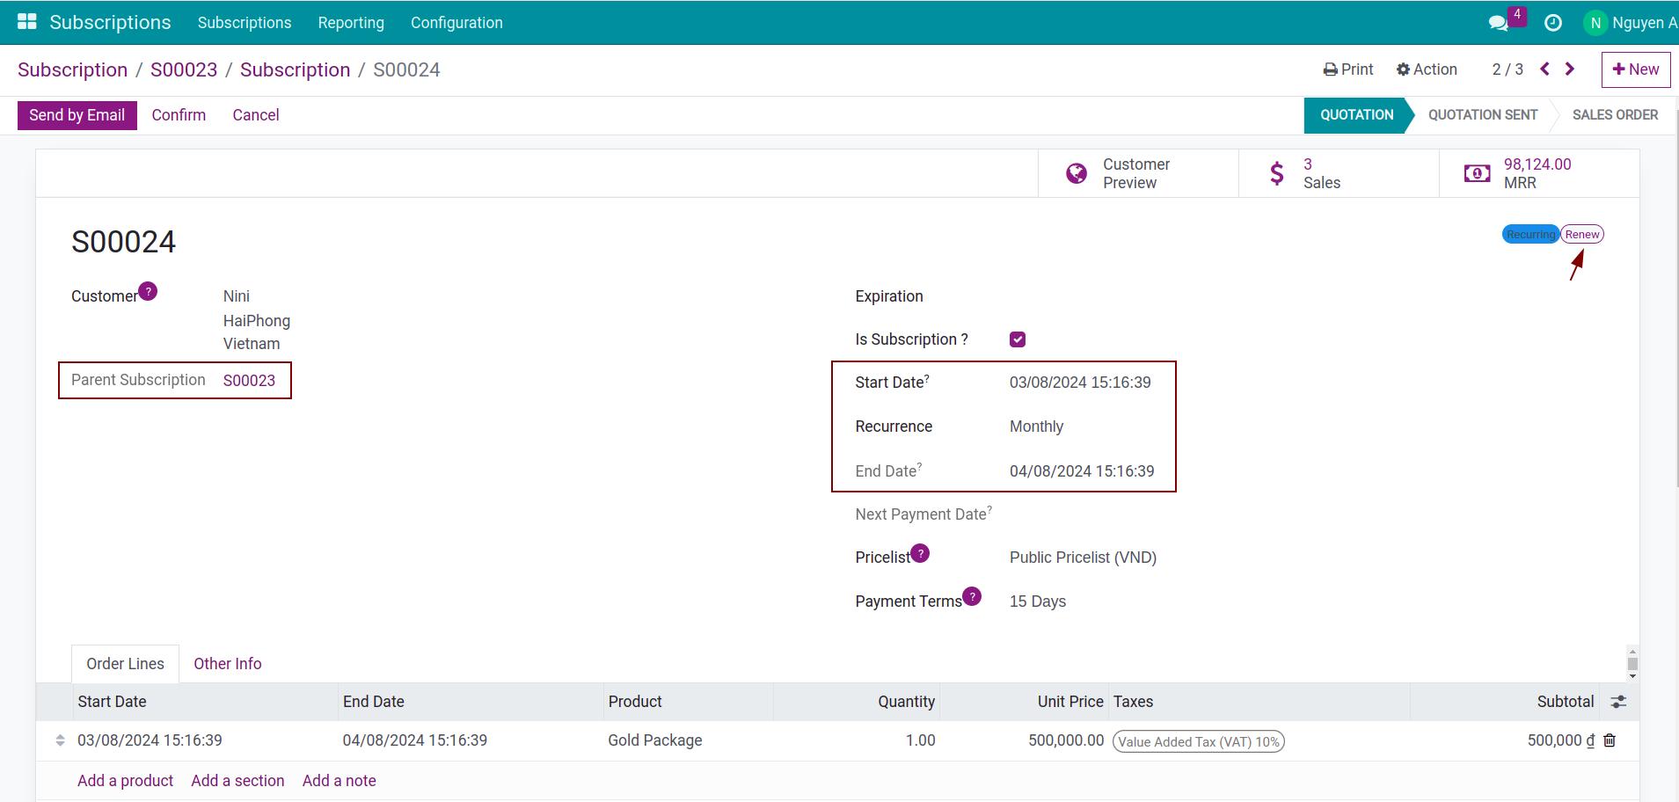Delete the Gold Package order line
The height and width of the screenshot is (802, 1679).
pyautogui.click(x=1610, y=740)
